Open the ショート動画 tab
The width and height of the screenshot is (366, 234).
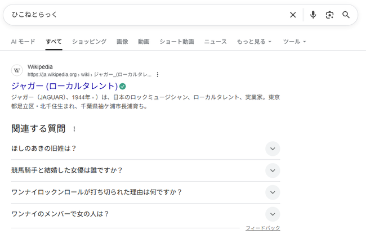coord(177,42)
